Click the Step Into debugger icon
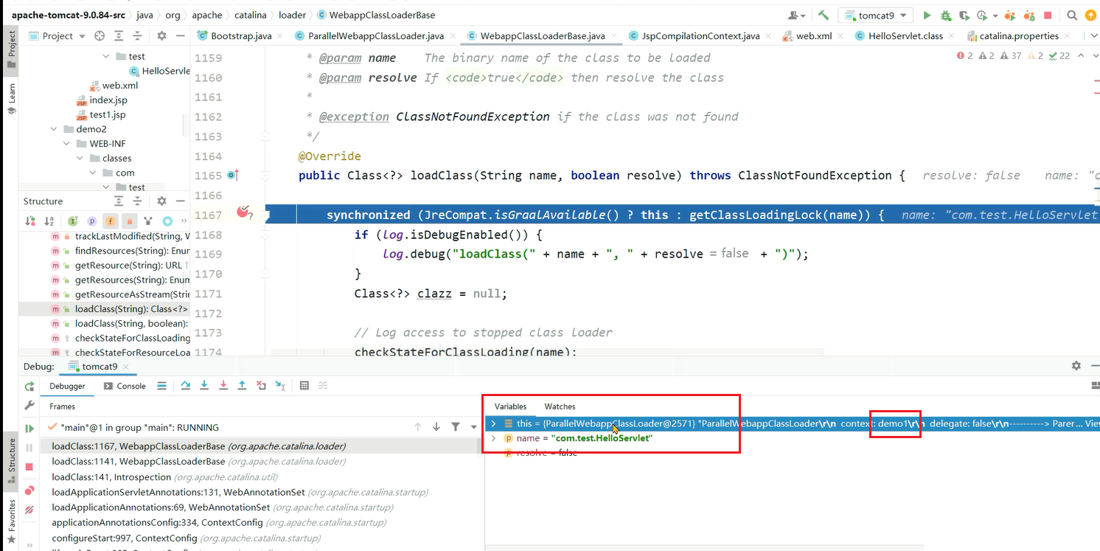Viewport: 1100px width, 551px height. point(204,386)
